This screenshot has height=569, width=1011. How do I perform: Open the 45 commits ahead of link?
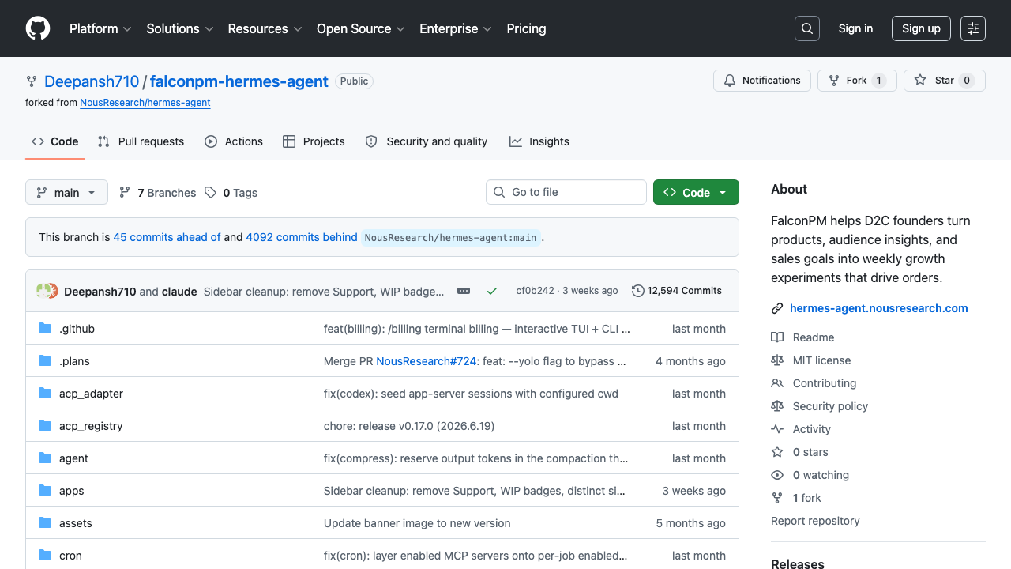point(167,237)
